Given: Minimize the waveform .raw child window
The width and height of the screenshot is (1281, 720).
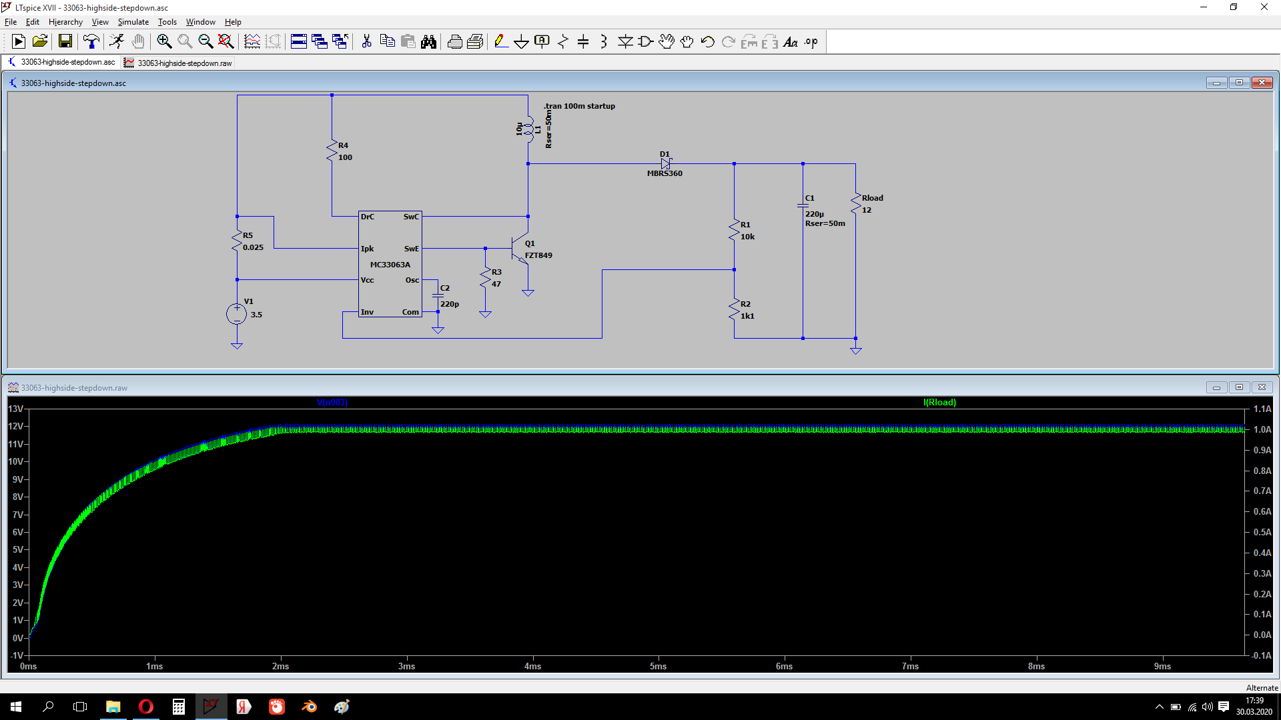Looking at the screenshot, I should (x=1216, y=387).
